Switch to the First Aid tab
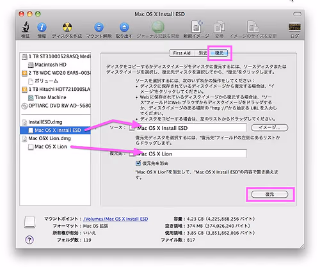Viewport: 320px width, 270px height. click(x=182, y=53)
